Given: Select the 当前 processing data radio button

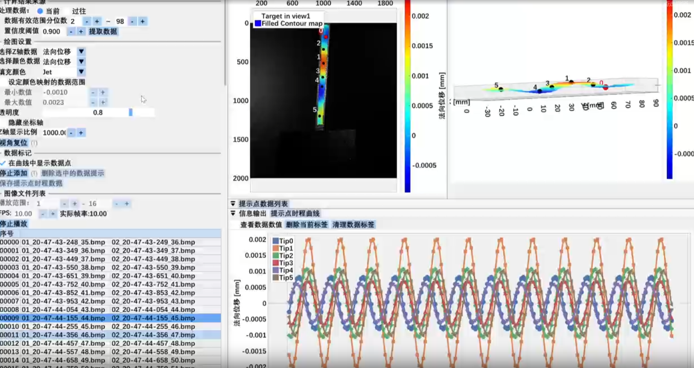Looking at the screenshot, I should [x=40, y=11].
